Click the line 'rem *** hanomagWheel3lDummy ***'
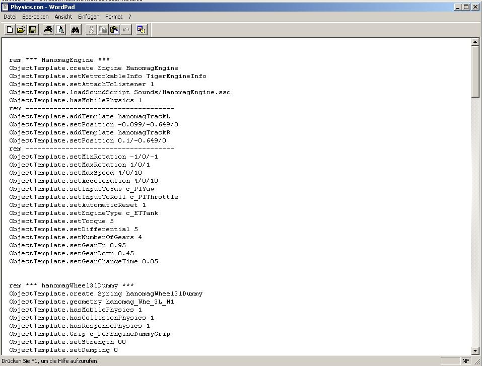Screen dimensions: 482x366 click(72, 285)
